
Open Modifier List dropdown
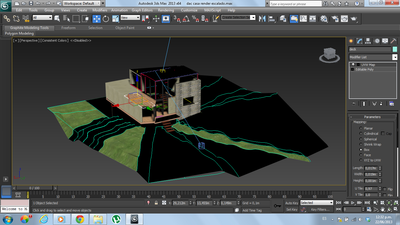point(373,57)
